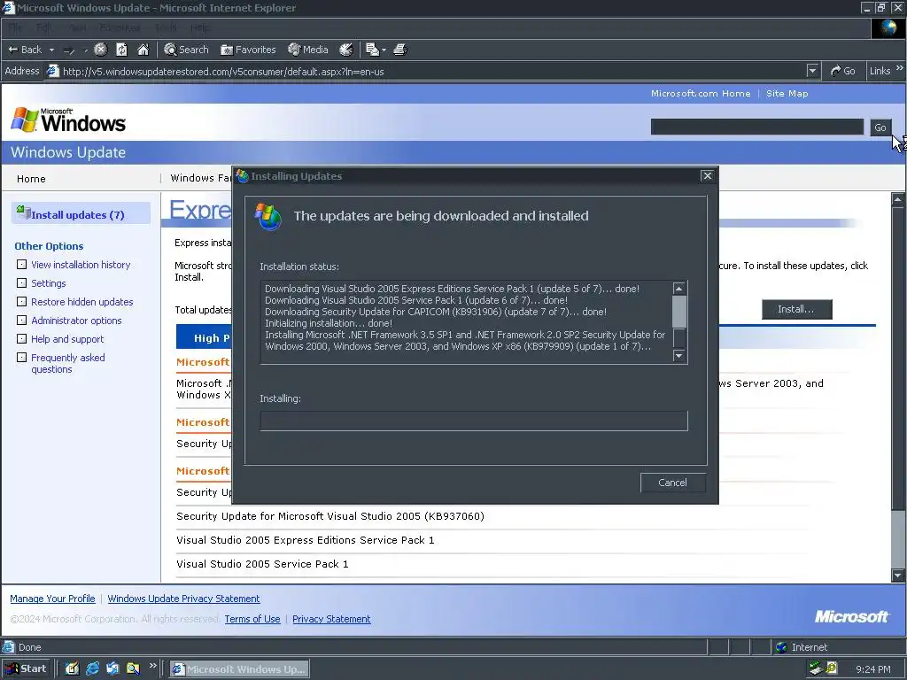Click Visual Studio 2005 Express Editions Service Pack 1
The width and height of the screenshot is (907, 680).
306,540
